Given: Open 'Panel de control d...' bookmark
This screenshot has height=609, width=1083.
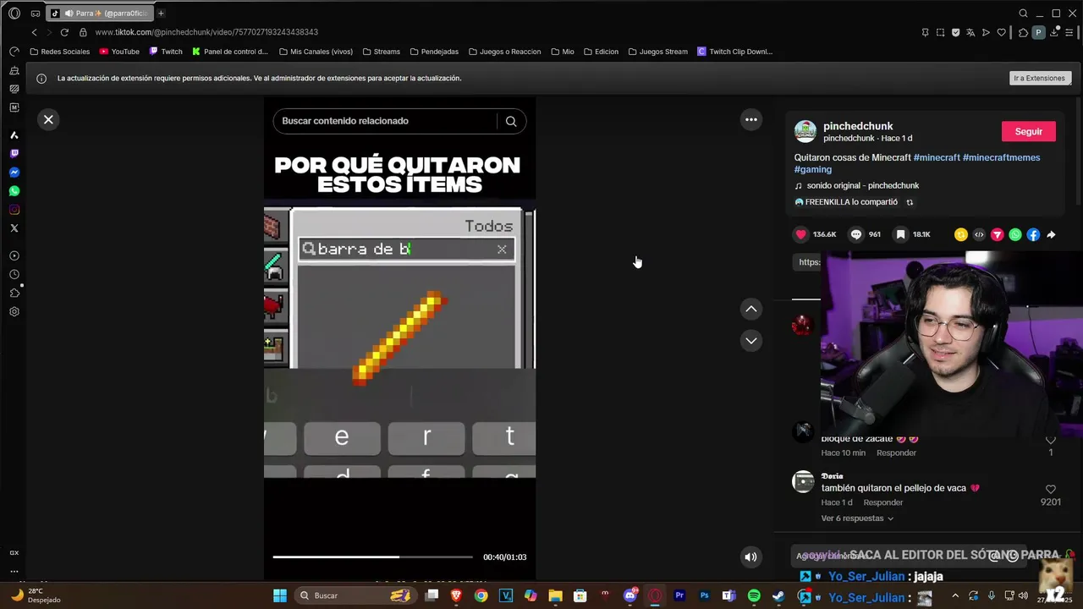Looking at the screenshot, I should pyautogui.click(x=230, y=52).
